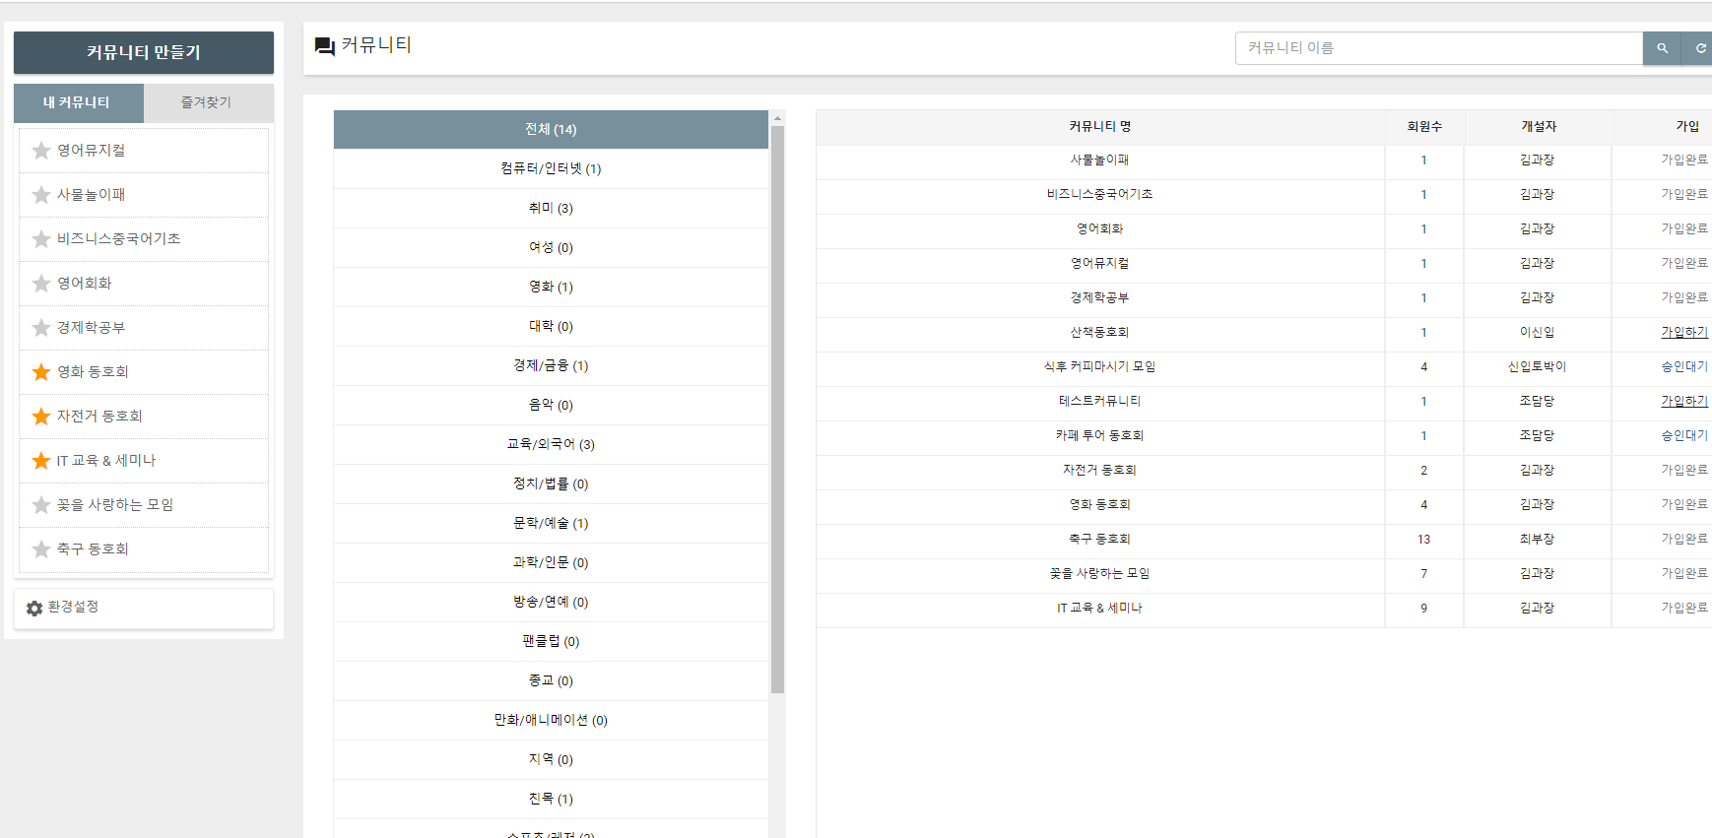
Task: Click the star icon for IT 교육 & 세미나
Action: 41,461
